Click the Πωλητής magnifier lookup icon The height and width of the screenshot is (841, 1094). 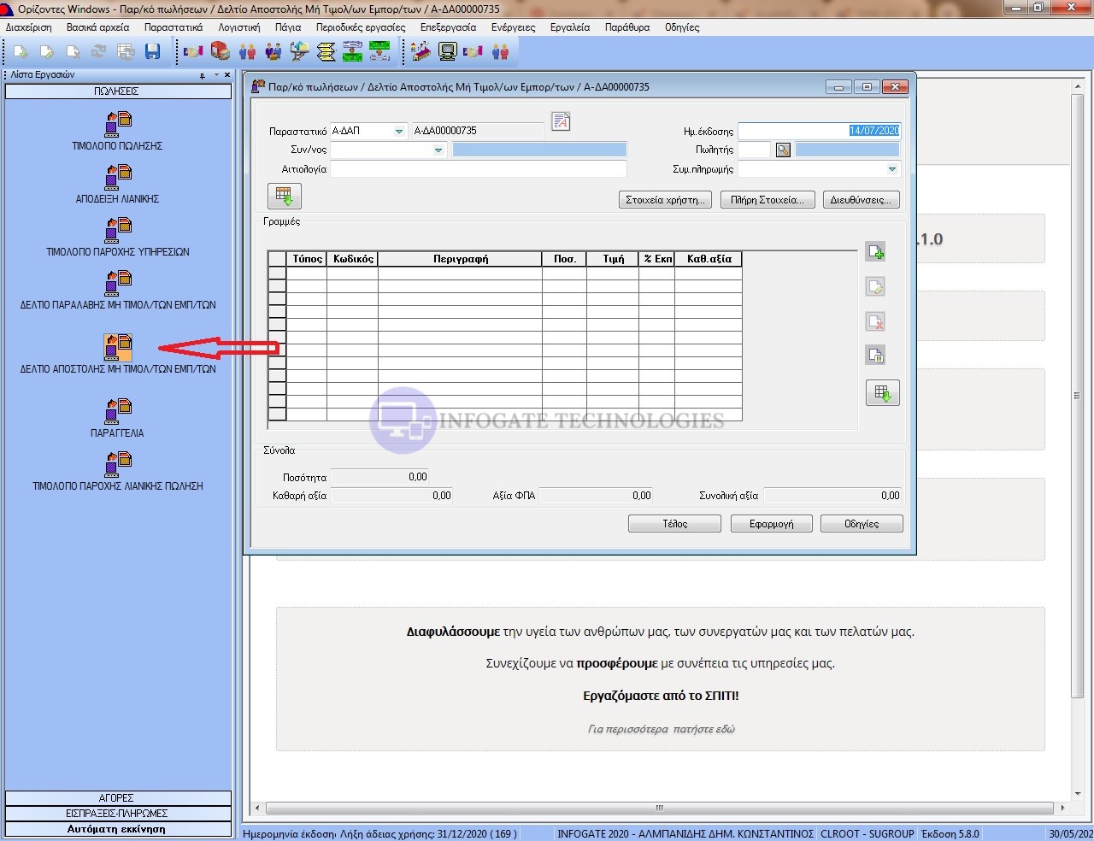point(783,150)
